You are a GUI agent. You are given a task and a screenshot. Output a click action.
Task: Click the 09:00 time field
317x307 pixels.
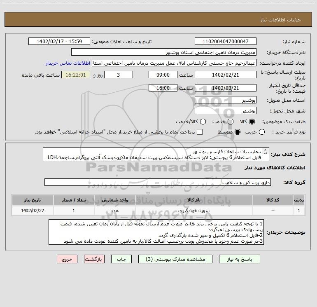click(163, 75)
